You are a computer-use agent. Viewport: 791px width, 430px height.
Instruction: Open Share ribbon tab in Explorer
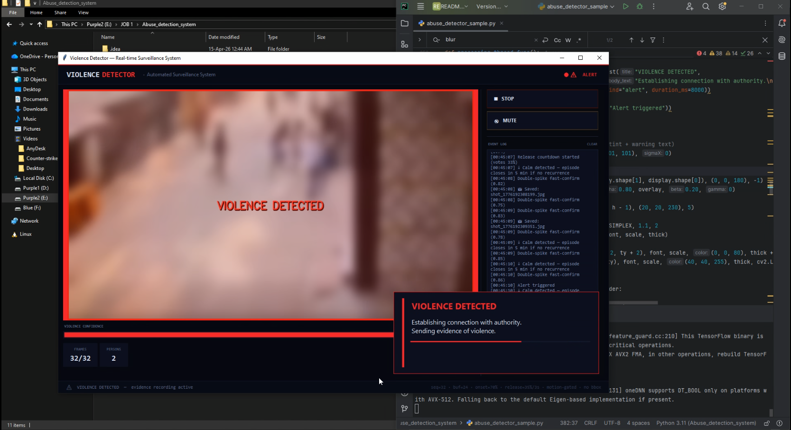(x=60, y=12)
